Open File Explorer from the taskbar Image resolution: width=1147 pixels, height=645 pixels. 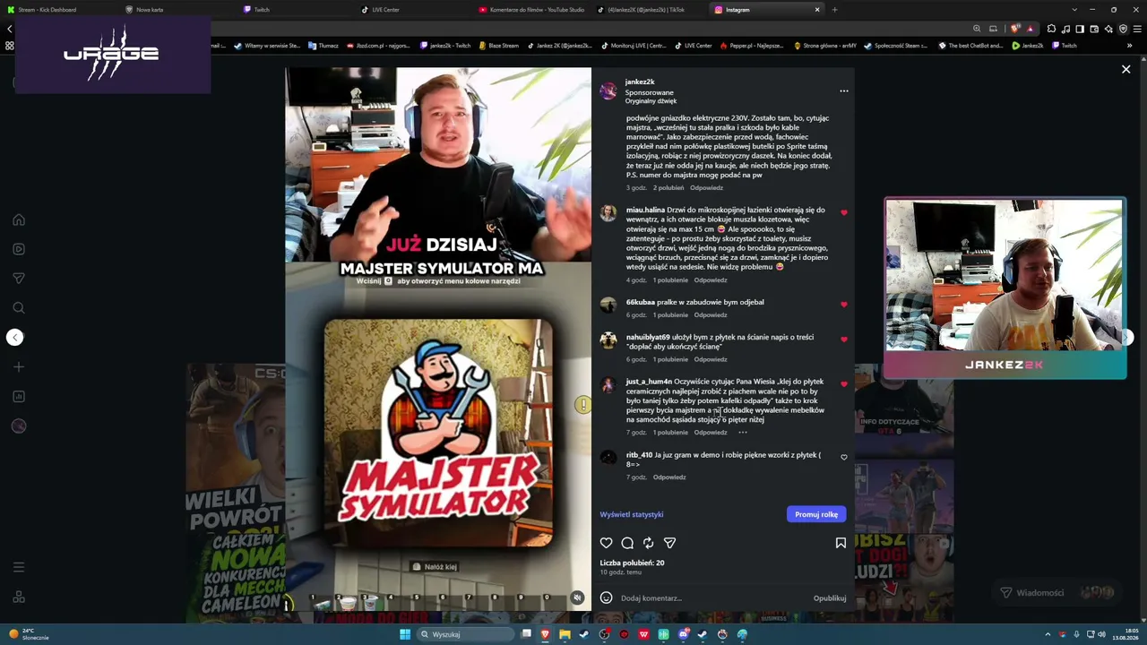point(565,634)
